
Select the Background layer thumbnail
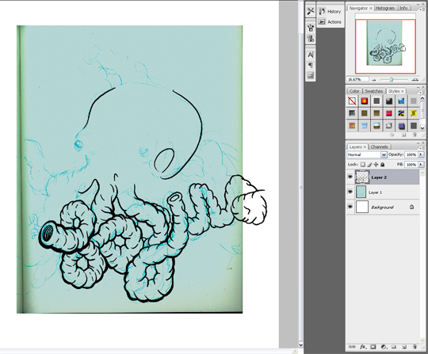click(362, 207)
